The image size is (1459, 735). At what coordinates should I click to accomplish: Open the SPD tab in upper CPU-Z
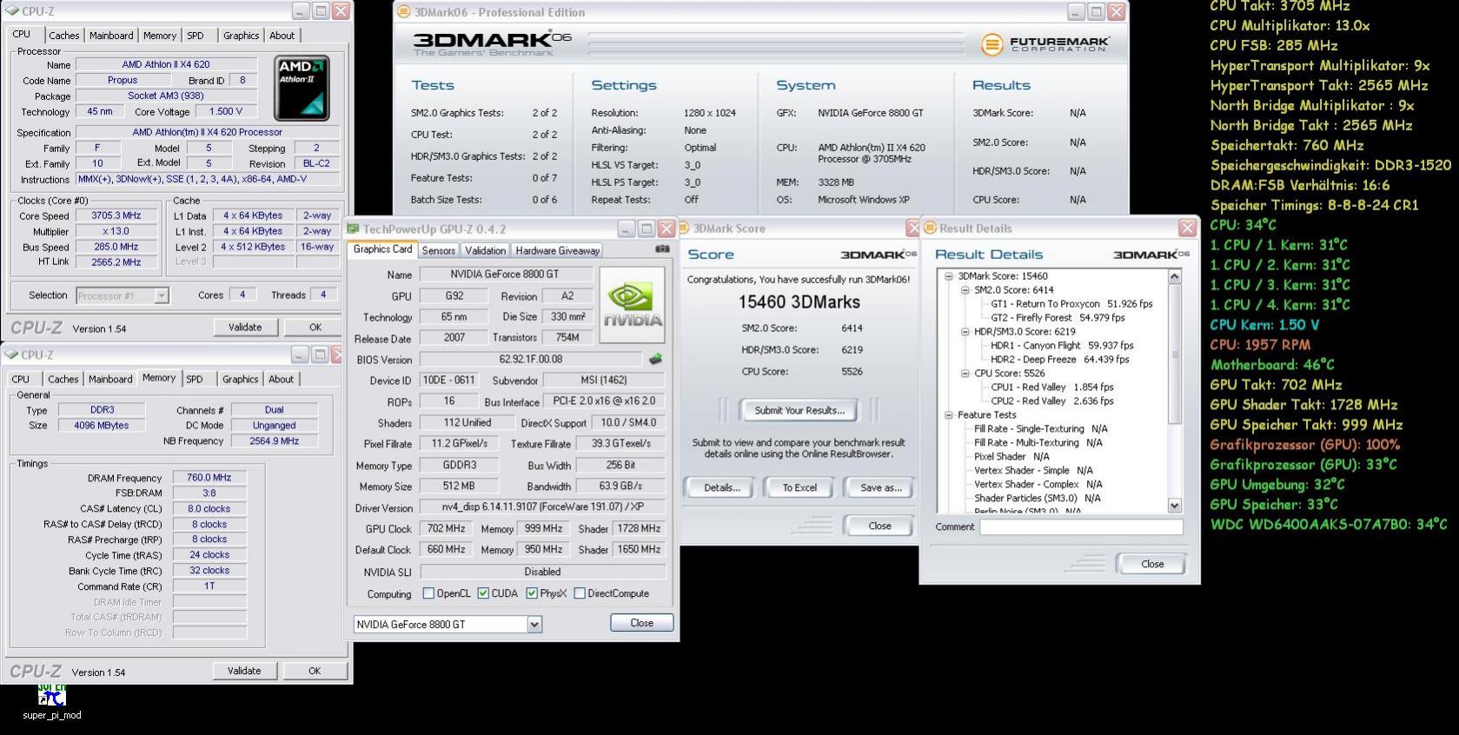tap(196, 36)
